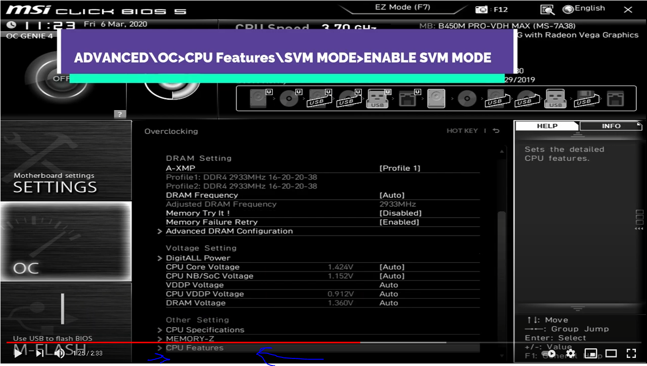Open the M-FLASH section

click(66, 324)
